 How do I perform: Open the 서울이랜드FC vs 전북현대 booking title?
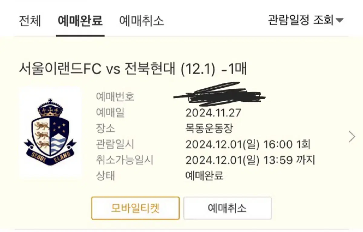(133, 68)
